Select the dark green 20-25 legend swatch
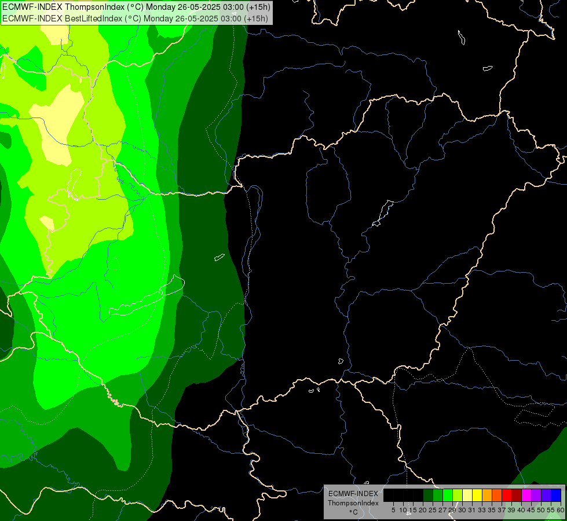 click(x=428, y=495)
